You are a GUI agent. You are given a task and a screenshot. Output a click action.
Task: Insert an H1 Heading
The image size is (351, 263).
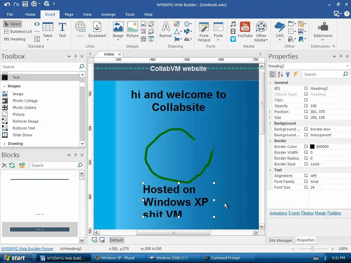(14, 39)
